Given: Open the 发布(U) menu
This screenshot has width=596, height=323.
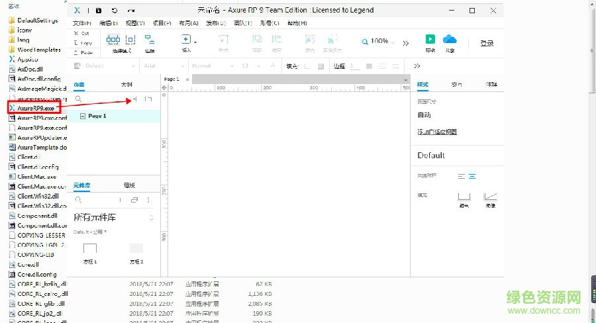Looking at the screenshot, I should 216,23.
